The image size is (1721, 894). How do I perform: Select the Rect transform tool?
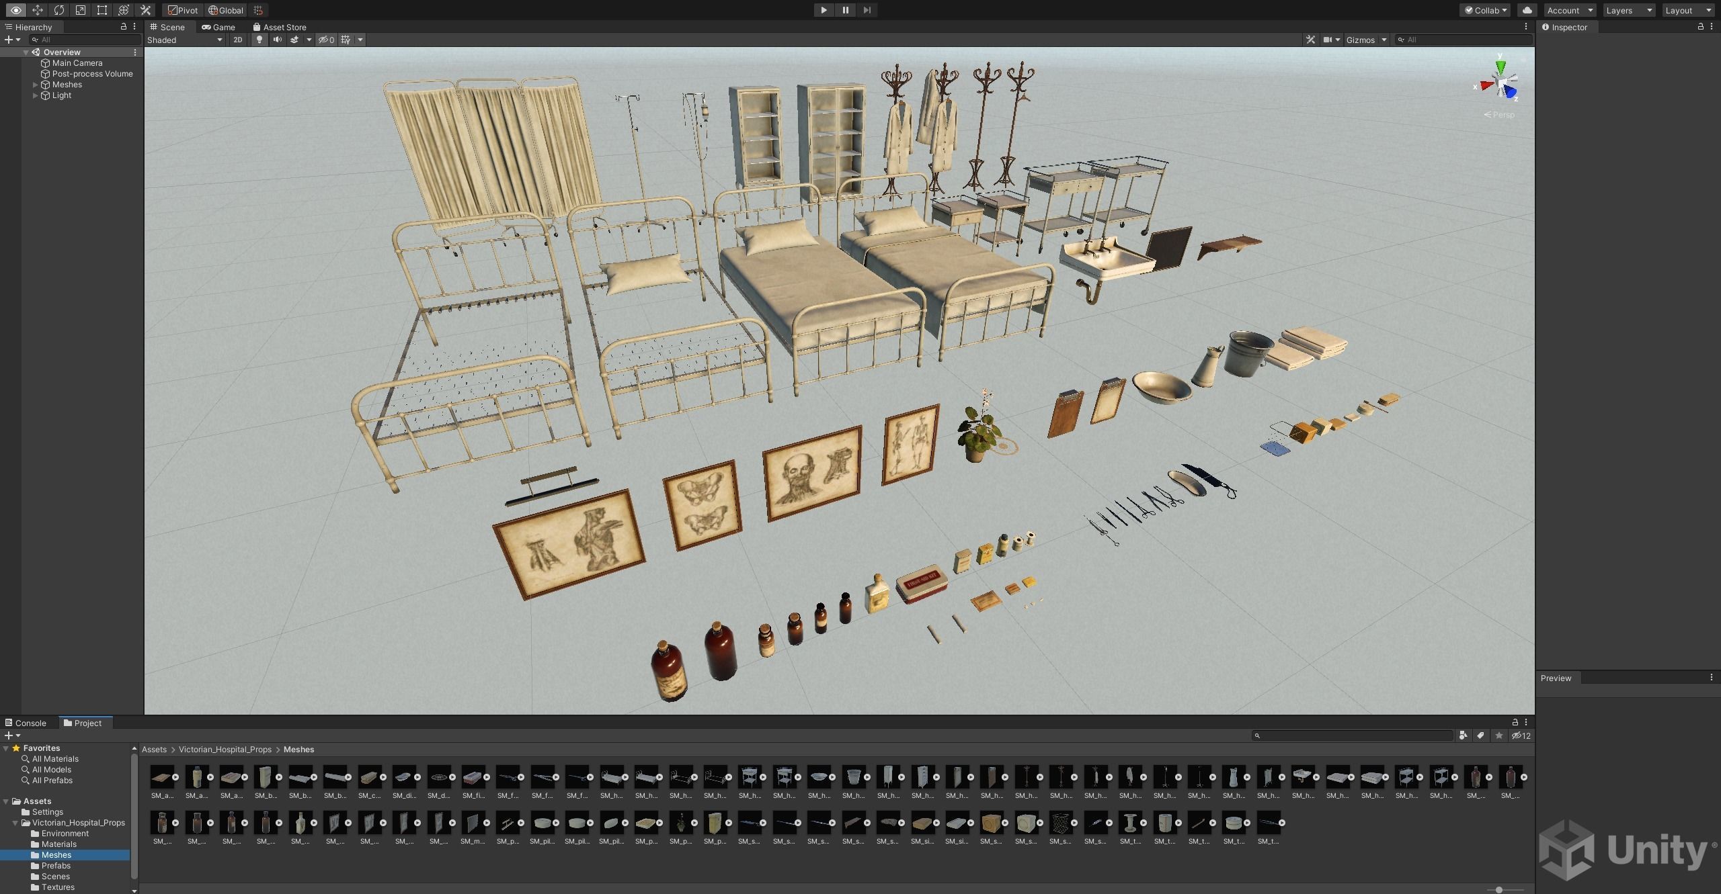[x=102, y=10]
